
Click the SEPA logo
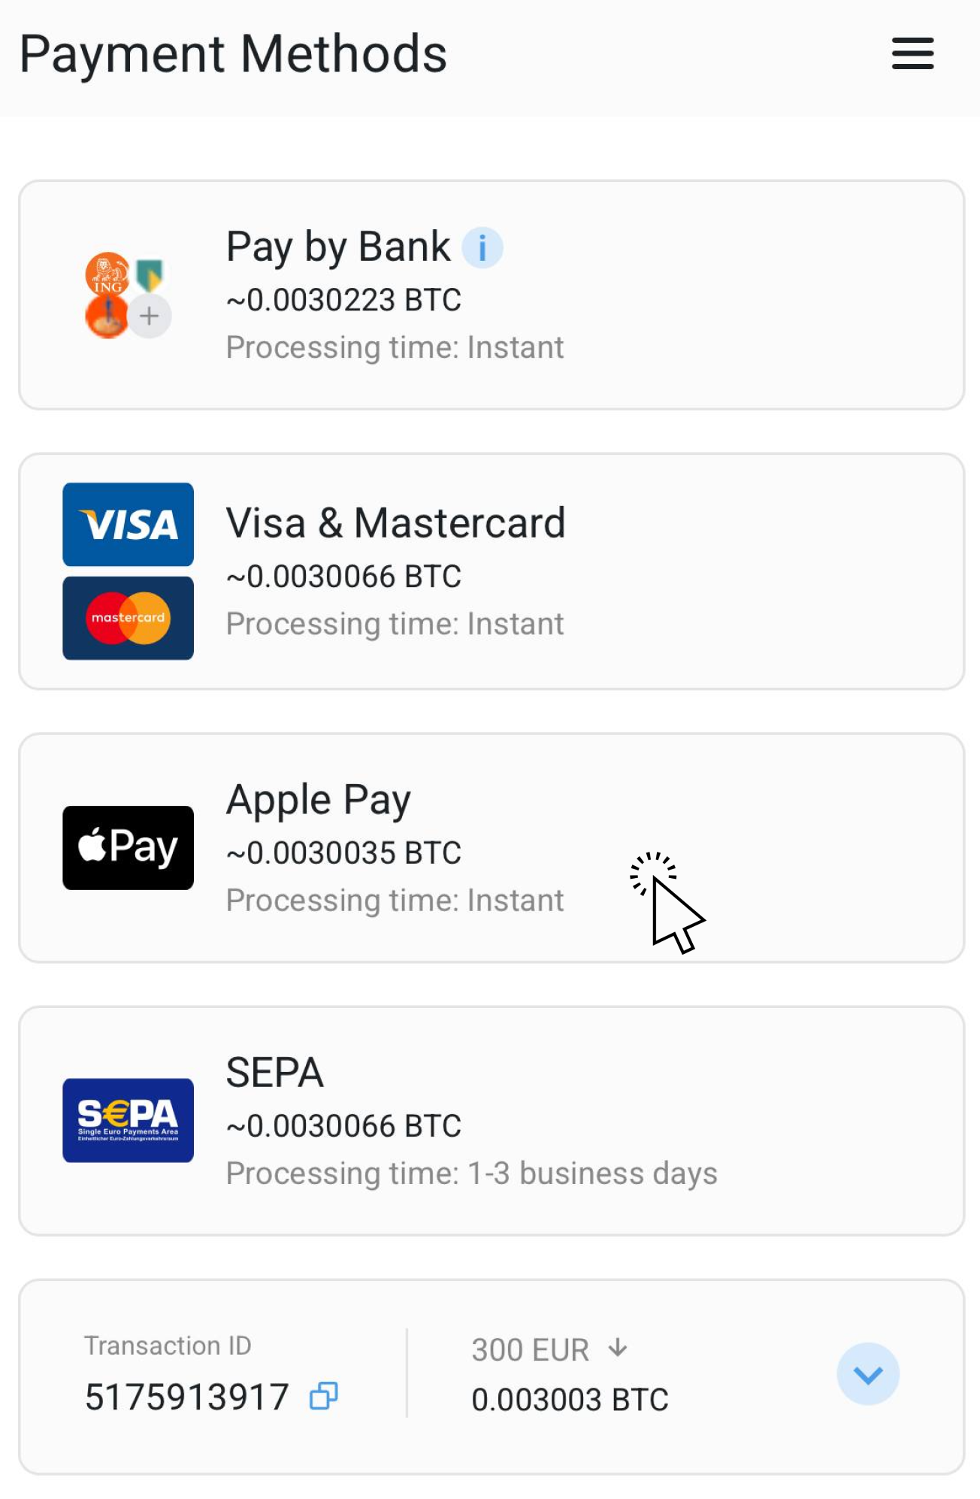click(129, 1120)
